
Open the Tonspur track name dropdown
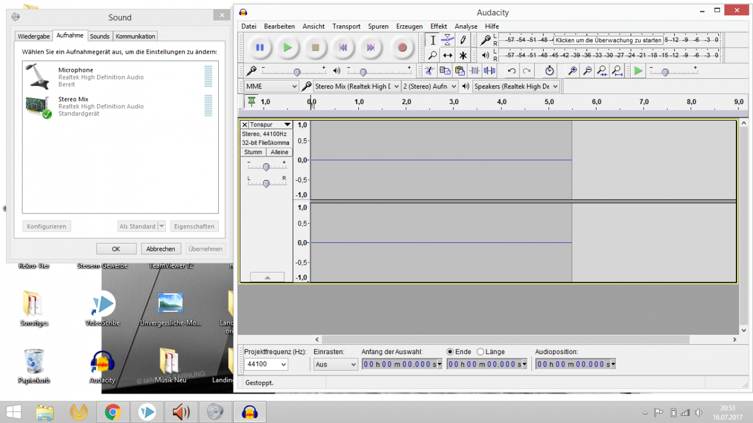click(270, 125)
